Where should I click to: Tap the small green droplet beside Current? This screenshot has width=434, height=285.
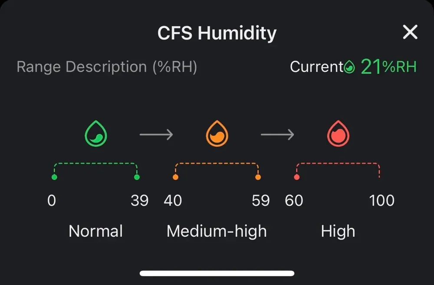pyautogui.click(x=349, y=67)
